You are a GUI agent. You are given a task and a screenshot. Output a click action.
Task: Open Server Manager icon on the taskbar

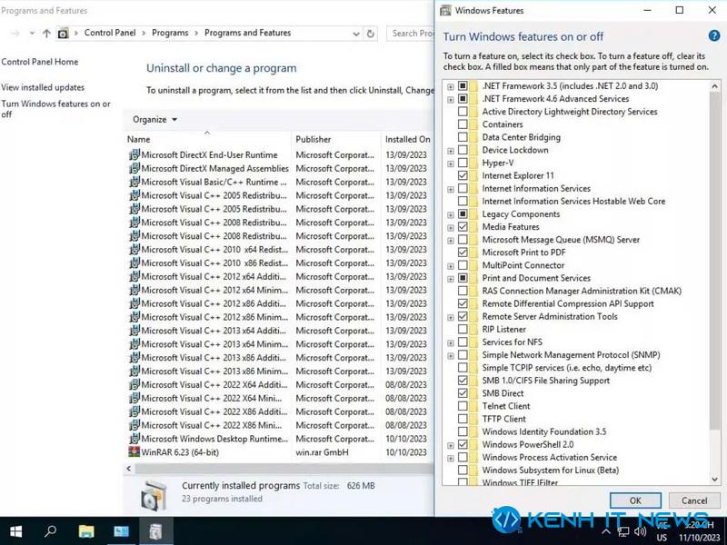tap(121, 531)
